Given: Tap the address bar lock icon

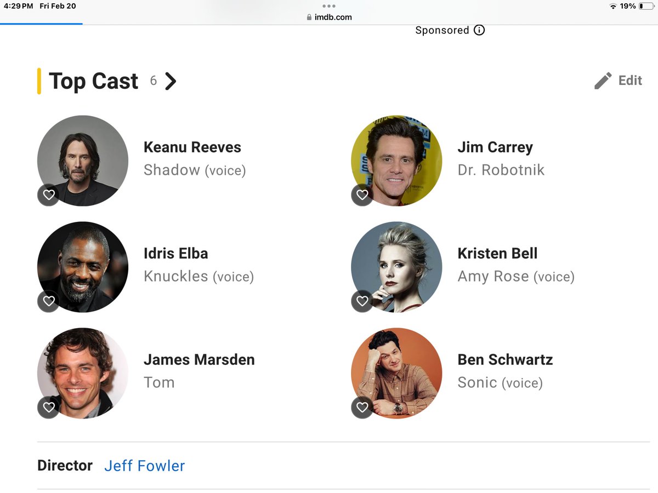Looking at the screenshot, I should click(x=309, y=17).
